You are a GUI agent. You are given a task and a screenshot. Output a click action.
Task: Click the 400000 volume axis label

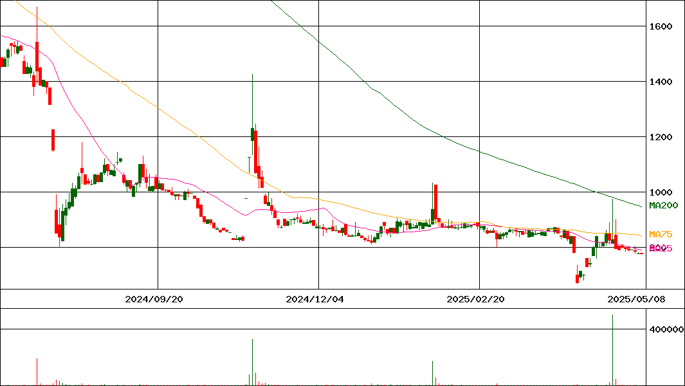pyautogui.click(x=666, y=329)
